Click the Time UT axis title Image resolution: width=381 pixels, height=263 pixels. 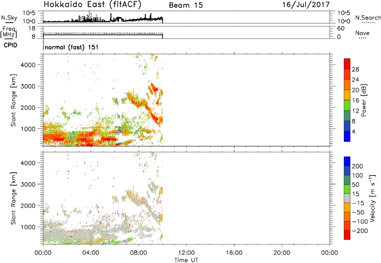(x=186, y=260)
